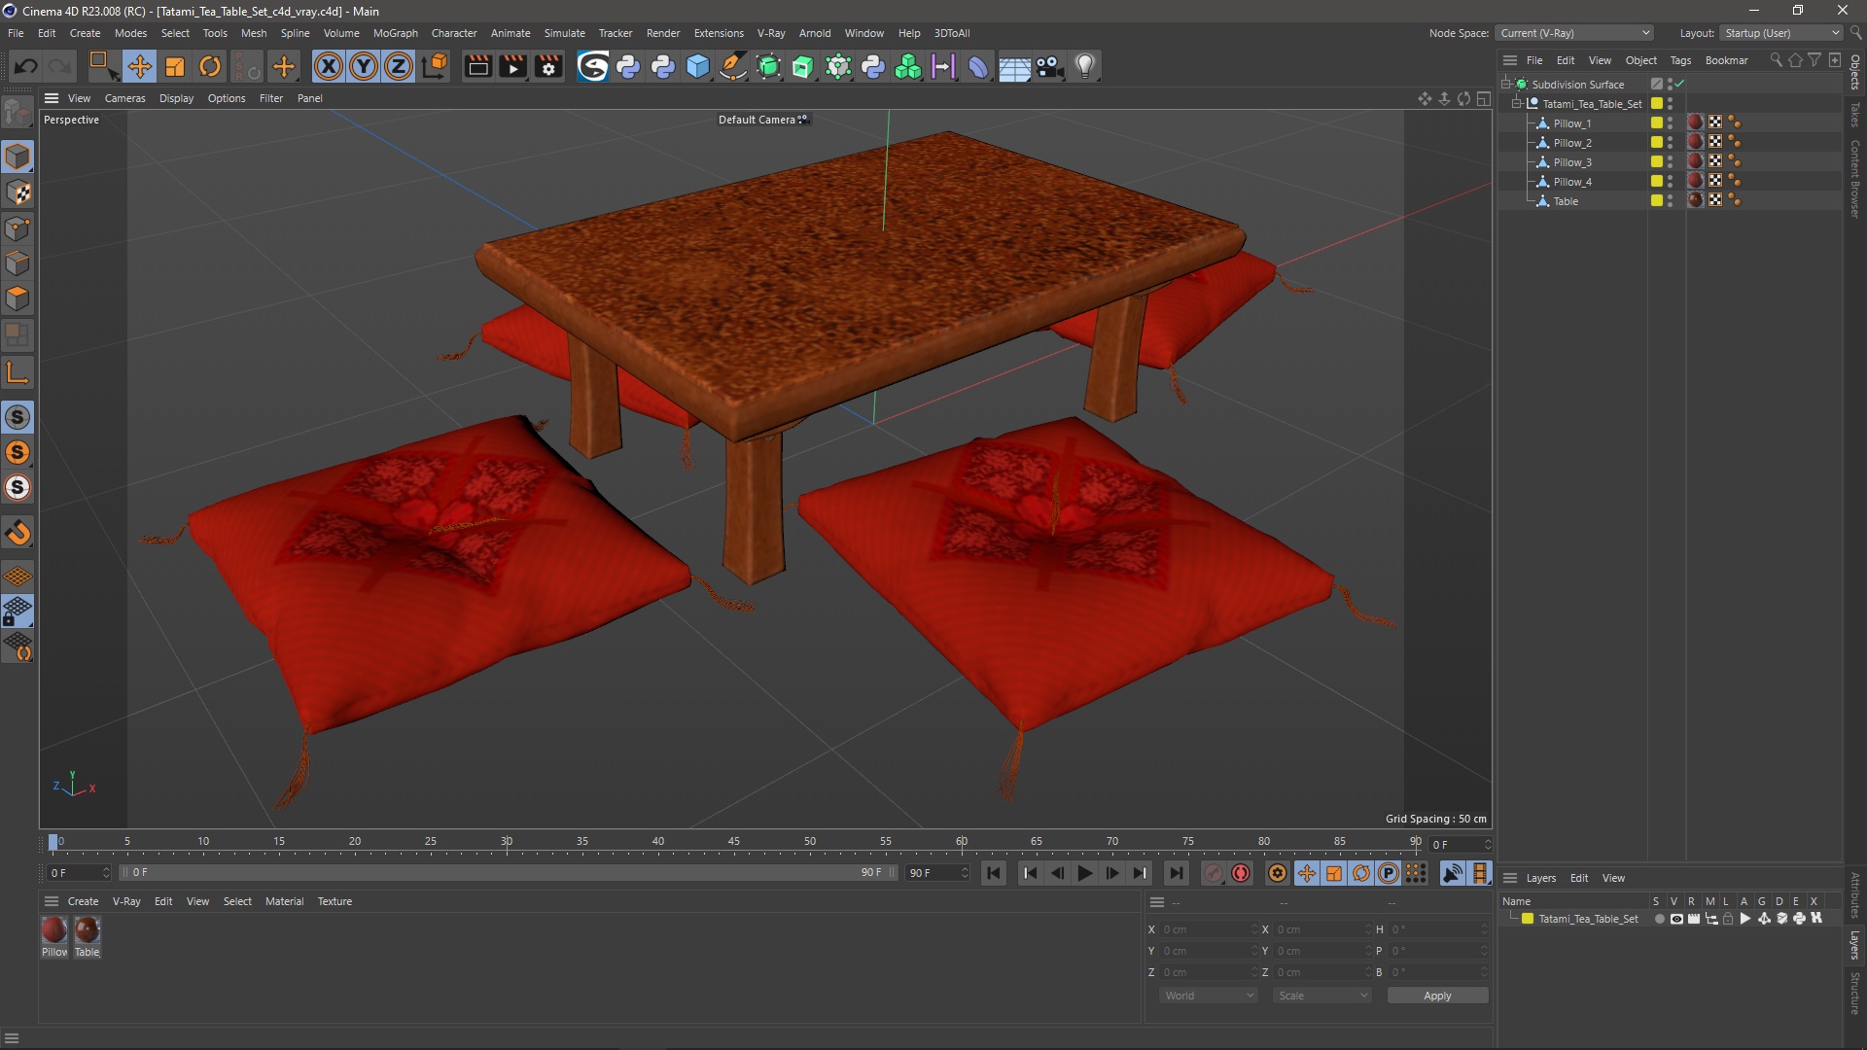The width and height of the screenshot is (1867, 1050).
Task: Toggle layer visibility eye for Tatami_Tea_Table_Set
Action: [1676, 919]
